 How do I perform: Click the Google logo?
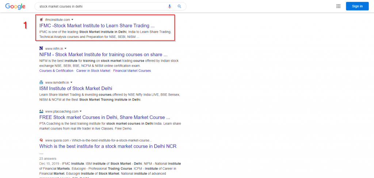coord(15,7)
